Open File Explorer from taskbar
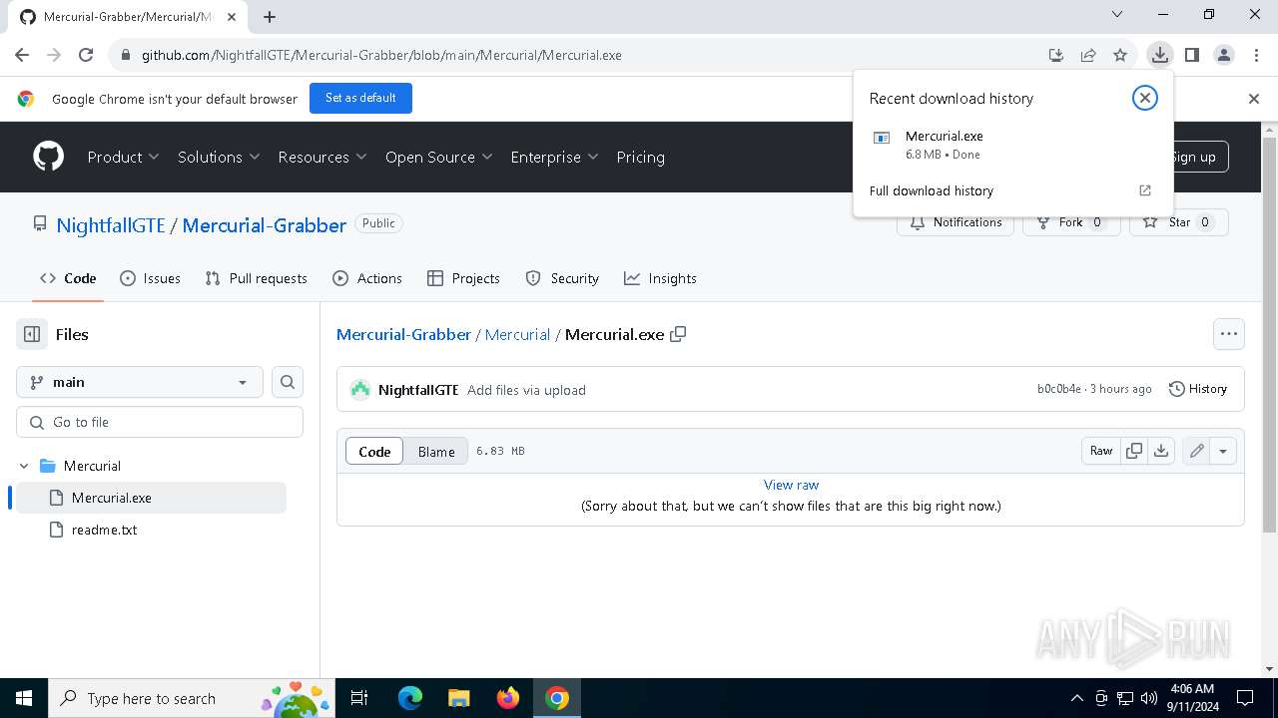Viewport: 1278px width, 718px height. 458,698
